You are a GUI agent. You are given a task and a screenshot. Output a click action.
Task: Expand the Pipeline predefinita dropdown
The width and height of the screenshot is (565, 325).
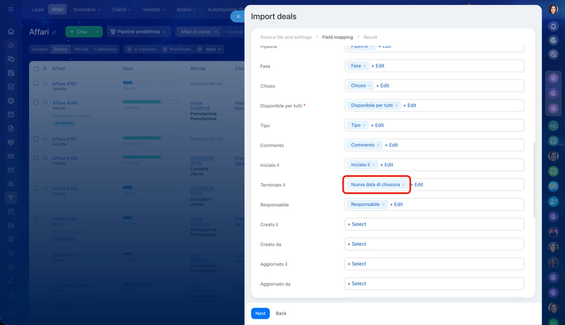pos(139,32)
